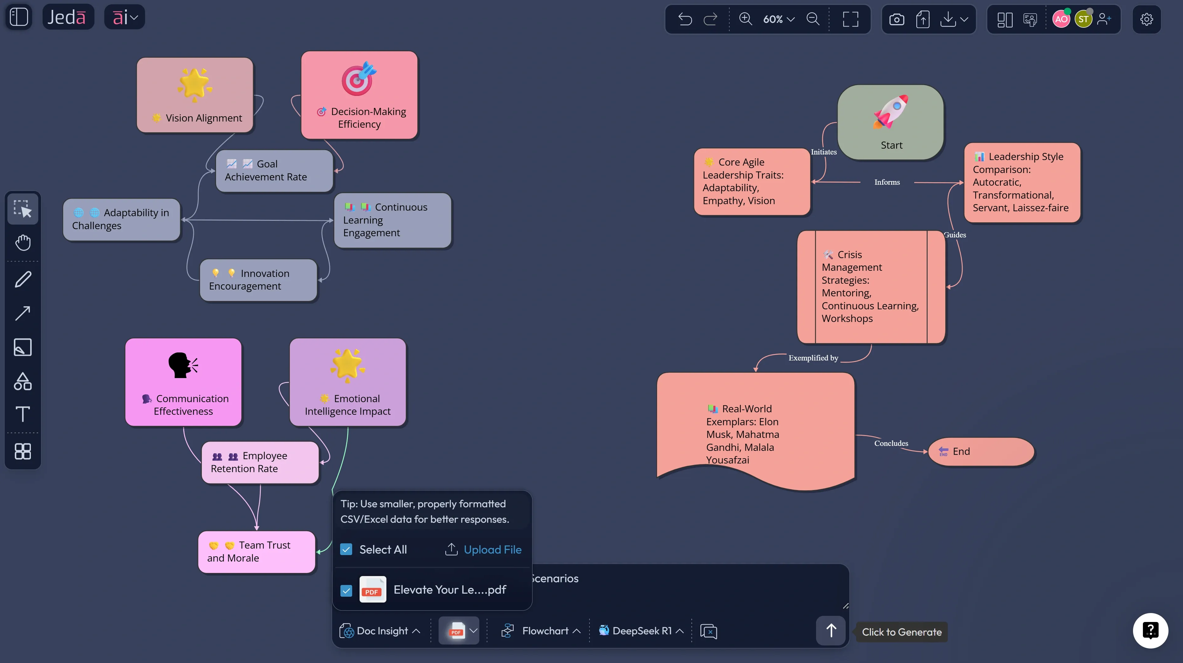
Task: Toggle the sidebar panel open
Action: (x=19, y=17)
